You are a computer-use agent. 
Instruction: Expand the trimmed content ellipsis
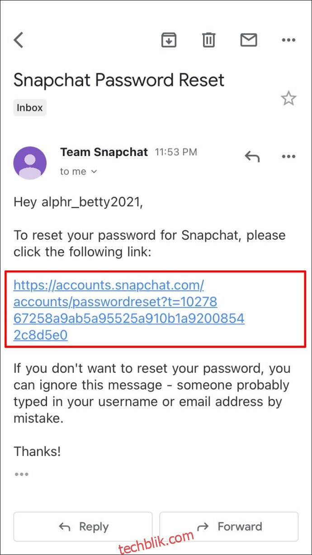tap(21, 474)
